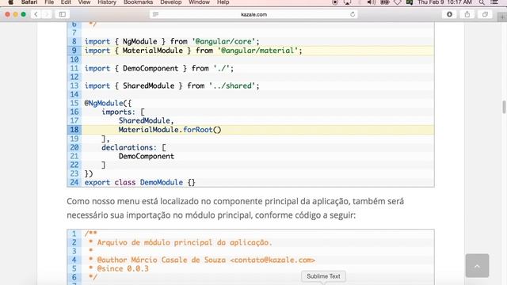Screen dimensions: 507x285
Task: Open the View menu
Action: click(x=84, y=2)
